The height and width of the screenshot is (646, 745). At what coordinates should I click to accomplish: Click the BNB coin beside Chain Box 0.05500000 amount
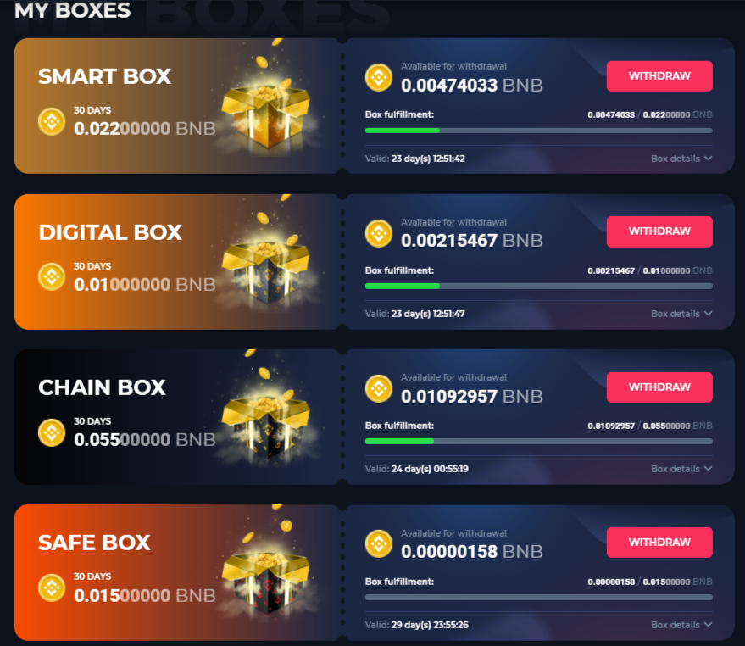52,432
